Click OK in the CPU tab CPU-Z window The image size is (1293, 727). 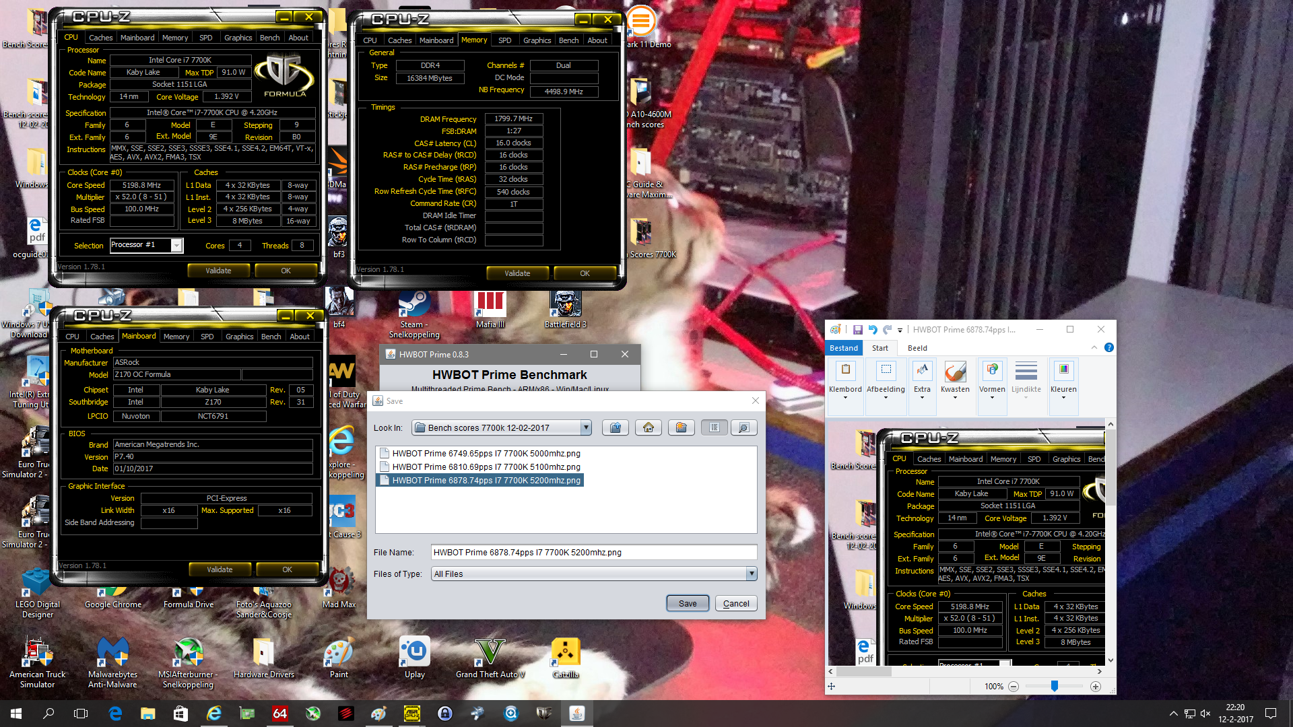(286, 271)
